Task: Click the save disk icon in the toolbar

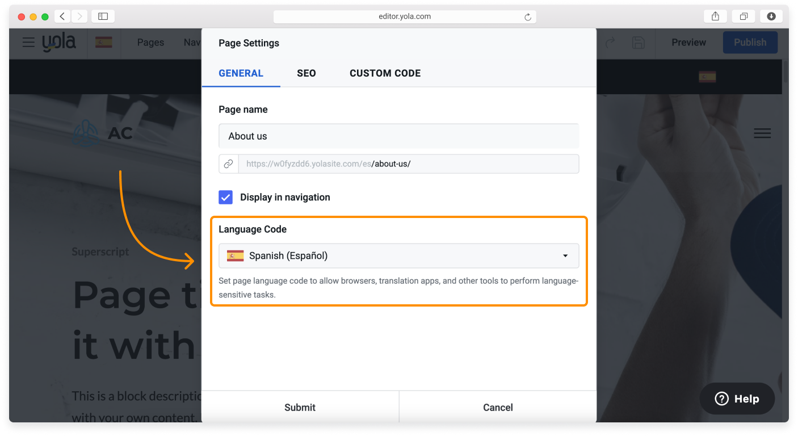Action: pyautogui.click(x=639, y=43)
